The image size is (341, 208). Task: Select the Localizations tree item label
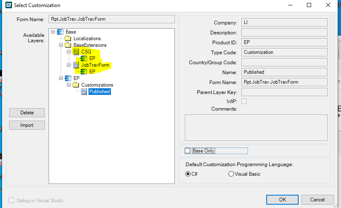(87, 39)
